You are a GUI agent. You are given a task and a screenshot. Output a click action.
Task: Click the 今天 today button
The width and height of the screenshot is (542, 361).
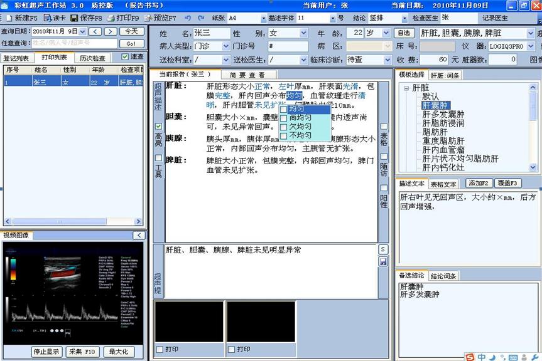(x=132, y=31)
